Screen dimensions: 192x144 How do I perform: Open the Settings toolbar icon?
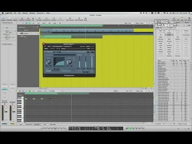coord(15,19)
